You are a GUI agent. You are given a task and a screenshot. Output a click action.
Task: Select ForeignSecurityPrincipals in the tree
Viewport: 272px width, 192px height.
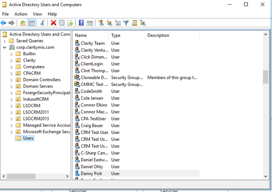click(x=47, y=93)
